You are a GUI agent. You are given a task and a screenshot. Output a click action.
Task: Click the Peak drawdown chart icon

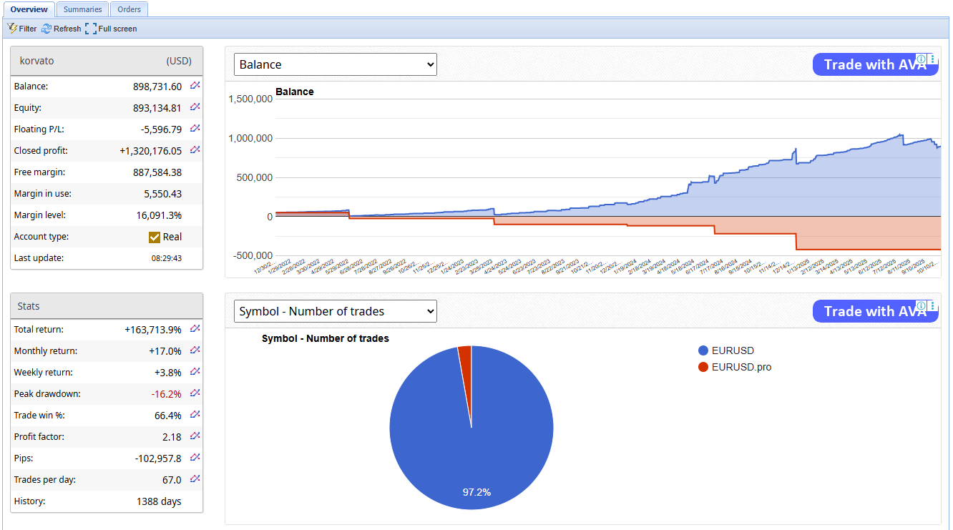pyautogui.click(x=195, y=393)
